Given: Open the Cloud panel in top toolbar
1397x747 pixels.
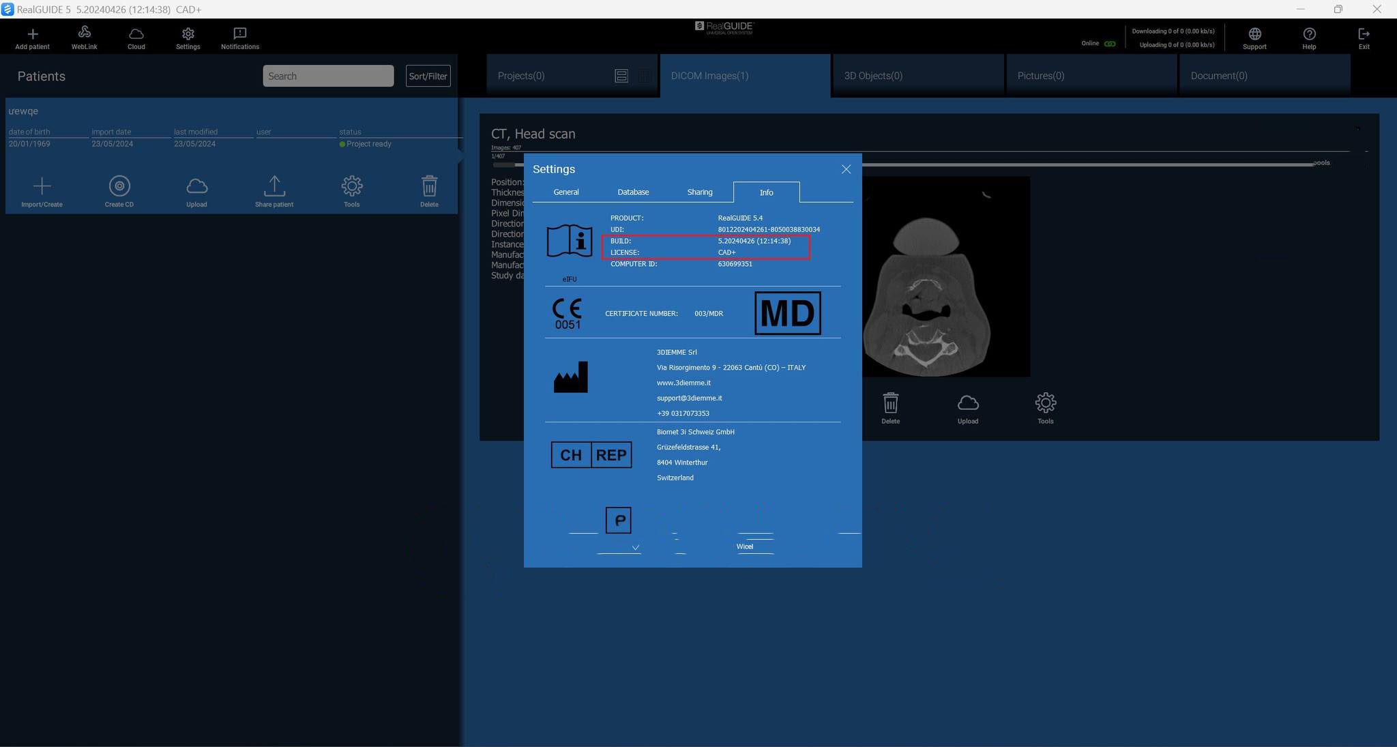Looking at the screenshot, I should (136, 34).
